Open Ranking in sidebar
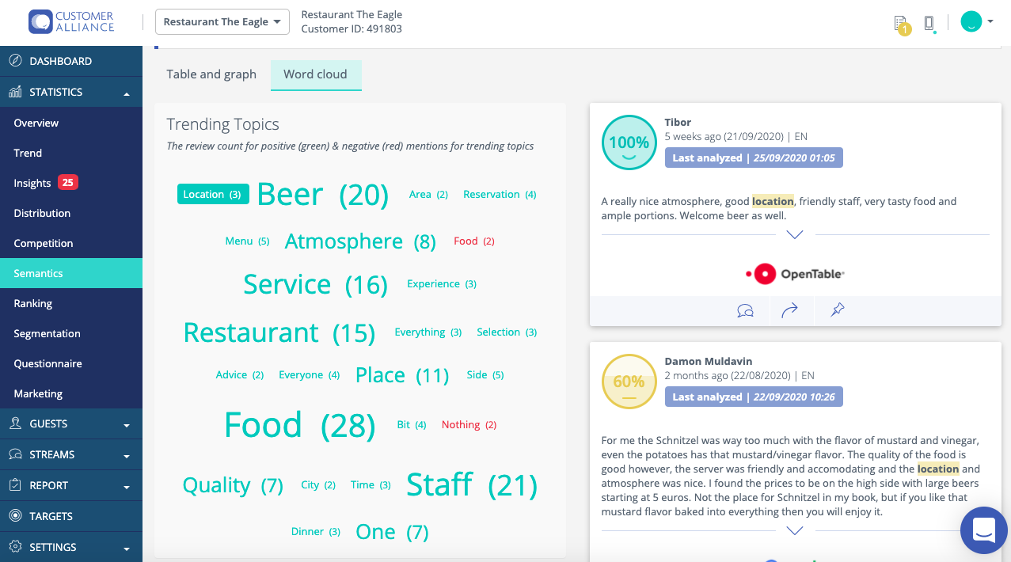The image size is (1011, 562). coord(71,303)
